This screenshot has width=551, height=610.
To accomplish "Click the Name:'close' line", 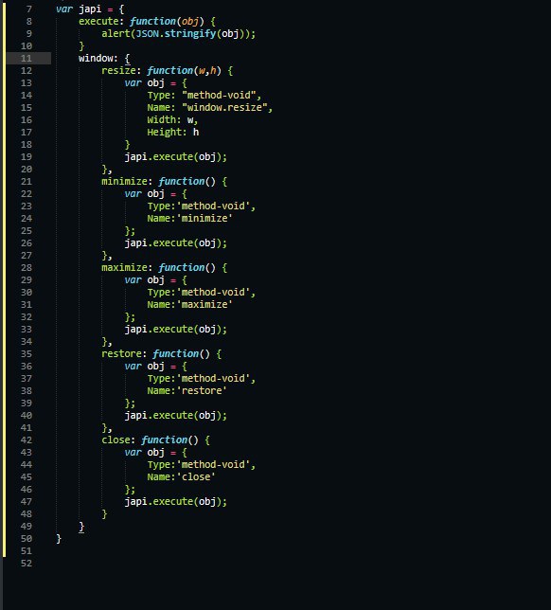I will (181, 477).
